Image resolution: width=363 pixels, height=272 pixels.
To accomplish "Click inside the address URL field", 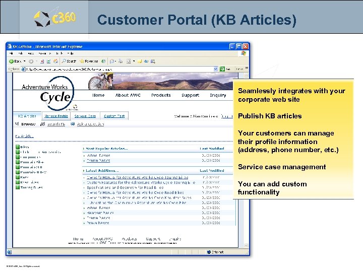I will click(119, 69).
